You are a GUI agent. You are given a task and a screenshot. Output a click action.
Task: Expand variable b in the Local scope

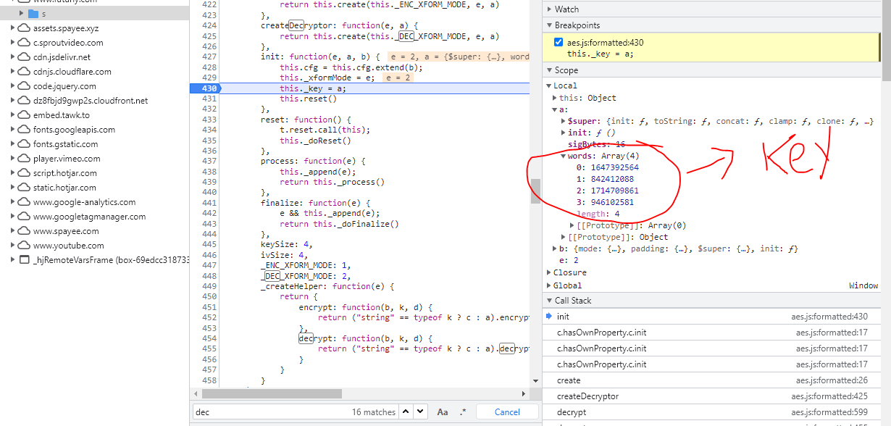(555, 248)
